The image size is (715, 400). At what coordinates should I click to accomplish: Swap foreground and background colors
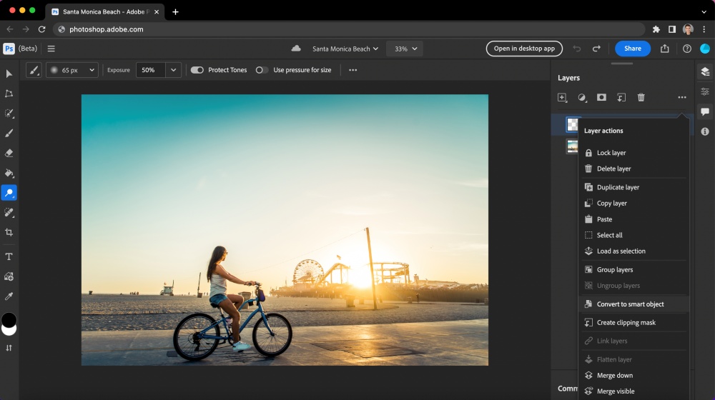[9, 348]
